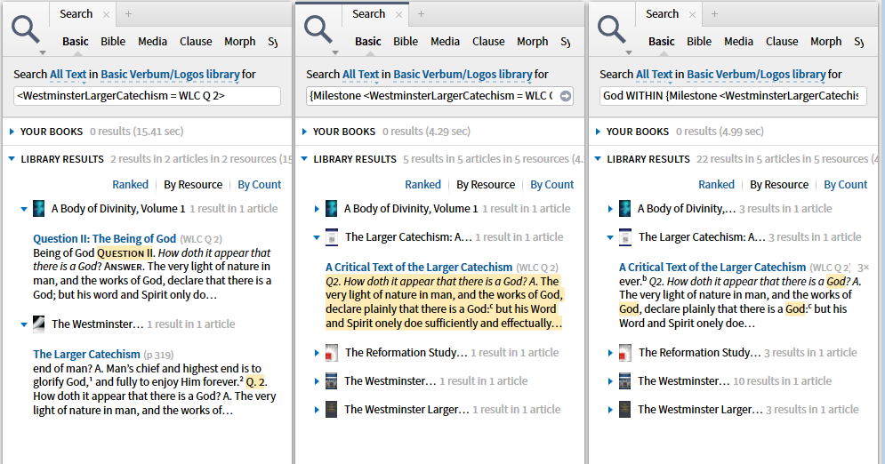Switch to Morph search in middle panel

coord(532,42)
